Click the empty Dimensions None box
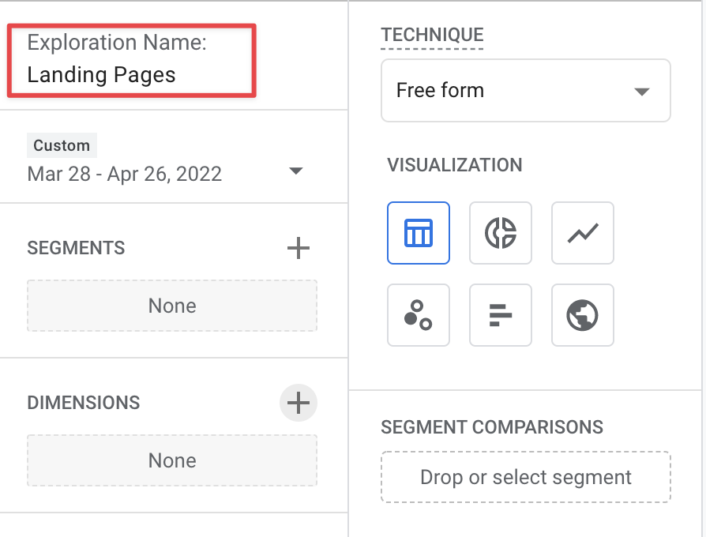Image resolution: width=706 pixels, height=537 pixels. (172, 460)
